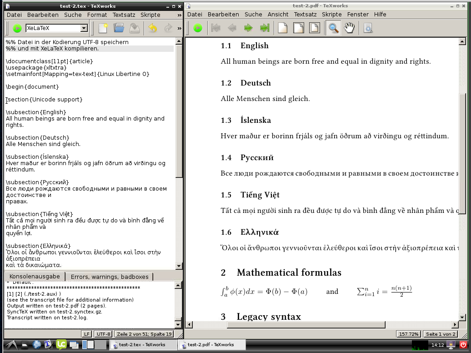Screen dimensions: 471x353
Task: Click the find in PDF icon
Action: 368,28
